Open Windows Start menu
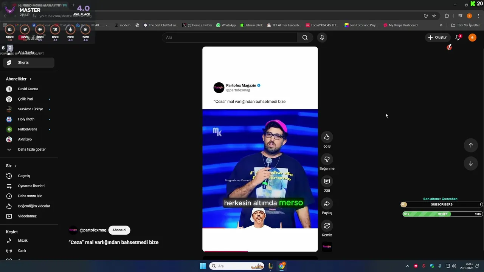 click(203, 266)
